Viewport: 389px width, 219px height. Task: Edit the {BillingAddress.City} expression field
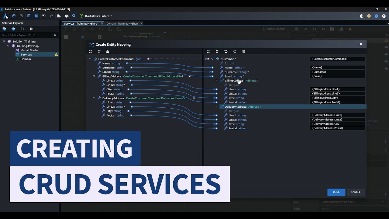click(x=337, y=98)
